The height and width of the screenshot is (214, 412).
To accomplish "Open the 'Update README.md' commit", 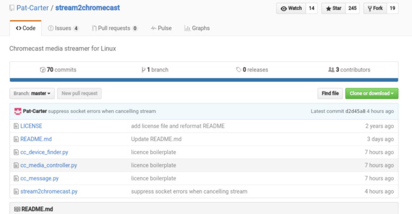I will point(157,139).
